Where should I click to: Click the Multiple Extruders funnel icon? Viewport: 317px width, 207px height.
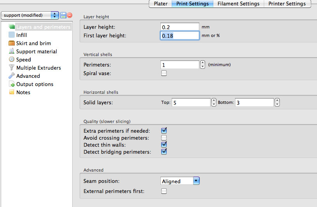12,67
